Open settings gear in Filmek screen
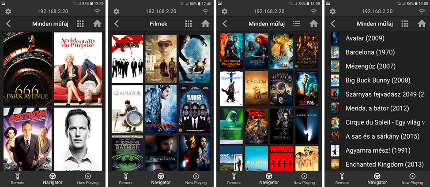Viewport: 430px width, 187px height. pyautogui.click(x=117, y=11)
